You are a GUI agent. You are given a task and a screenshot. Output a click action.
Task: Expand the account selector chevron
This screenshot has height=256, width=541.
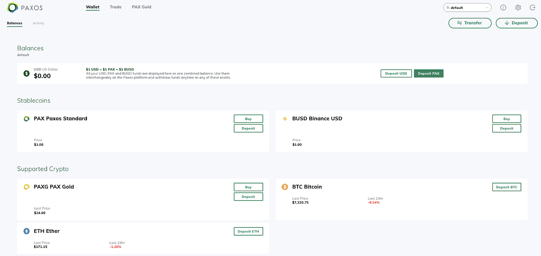(x=486, y=7)
